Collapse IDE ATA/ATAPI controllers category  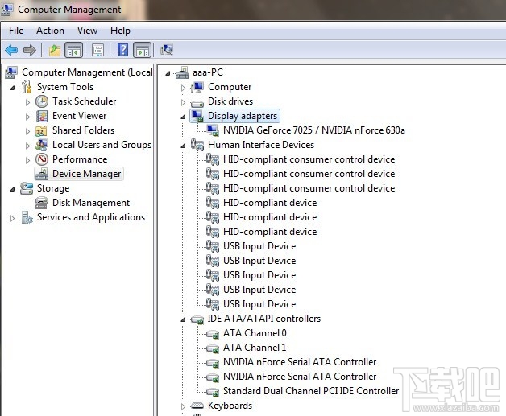(x=183, y=319)
